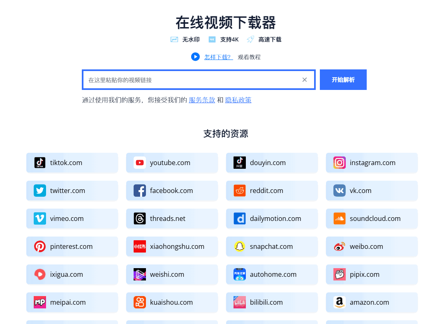Click the Pipix logo icon
444x324 pixels.
coord(340,275)
